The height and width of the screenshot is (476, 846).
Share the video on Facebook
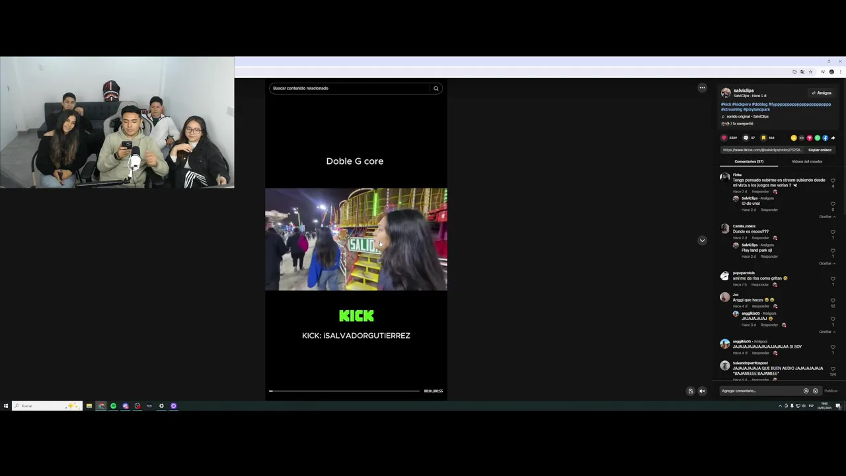(825, 138)
